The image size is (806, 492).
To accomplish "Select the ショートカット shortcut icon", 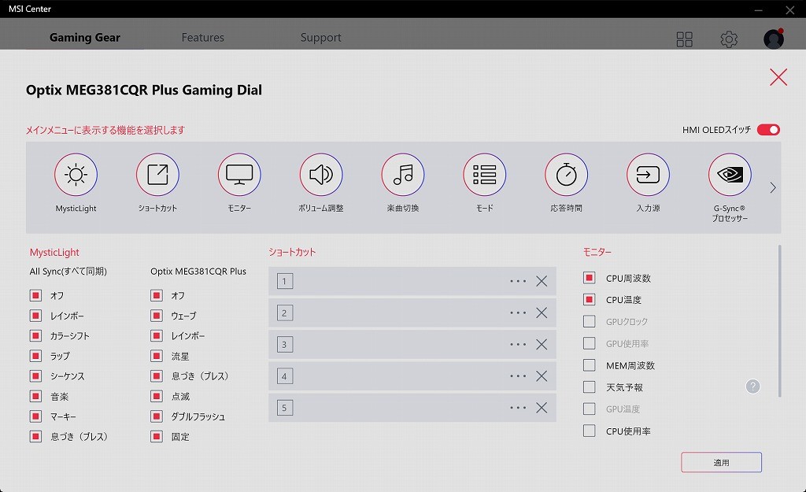I will (157, 175).
